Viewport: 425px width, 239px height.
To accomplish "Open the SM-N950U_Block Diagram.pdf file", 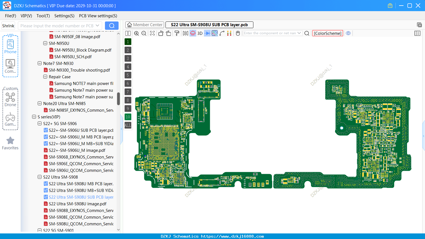I will coord(83,50).
